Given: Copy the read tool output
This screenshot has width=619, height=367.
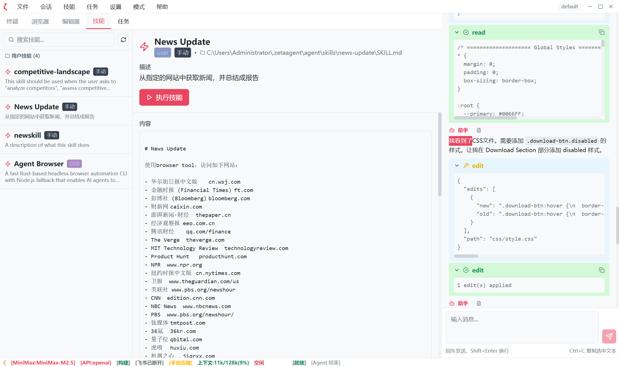Looking at the screenshot, I should [602, 32].
